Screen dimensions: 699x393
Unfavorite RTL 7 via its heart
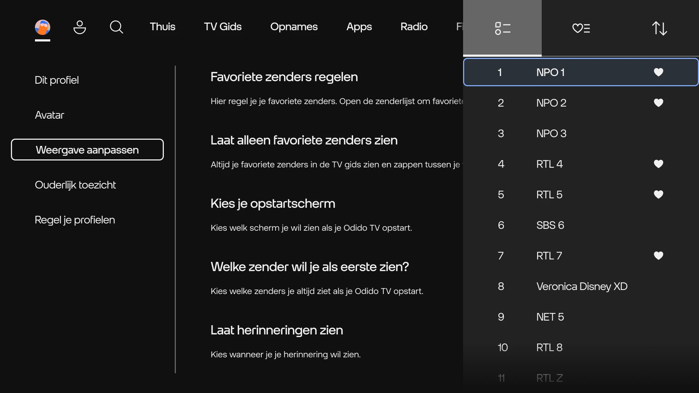659,255
